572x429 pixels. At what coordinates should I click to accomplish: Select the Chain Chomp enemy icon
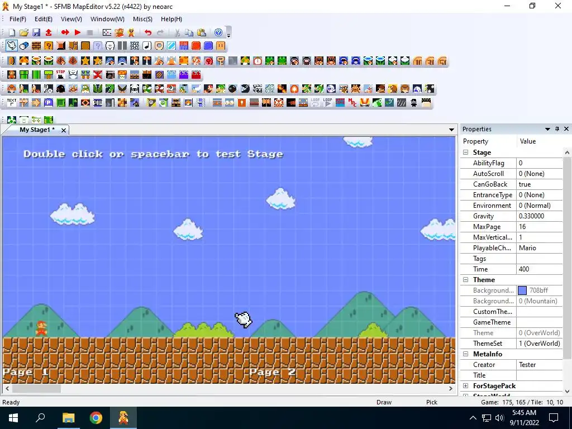(245, 89)
